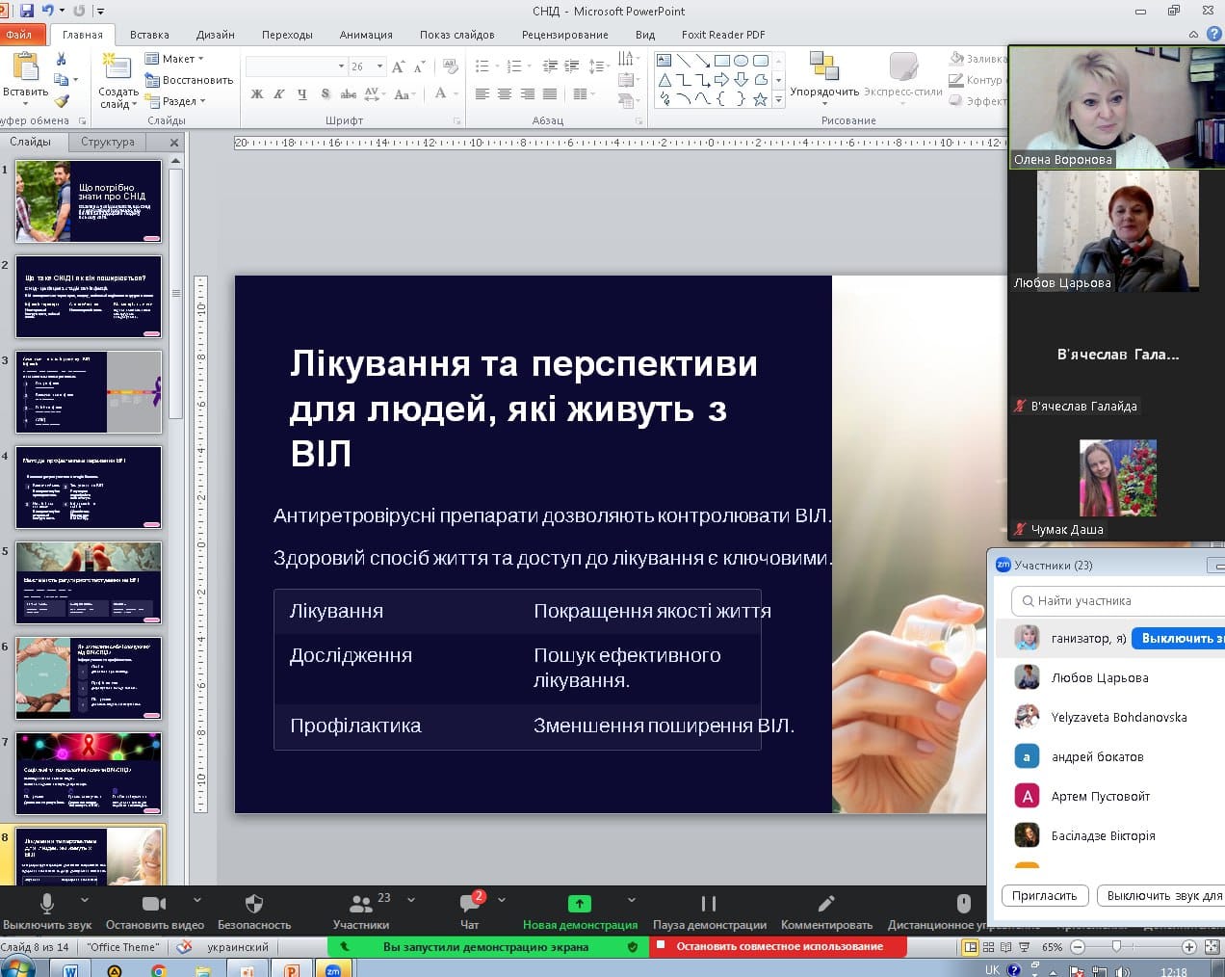Image resolution: width=1225 pixels, height=977 pixels.
Task: Expand audio options arrow beside microphone
Action: pyautogui.click(x=85, y=900)
